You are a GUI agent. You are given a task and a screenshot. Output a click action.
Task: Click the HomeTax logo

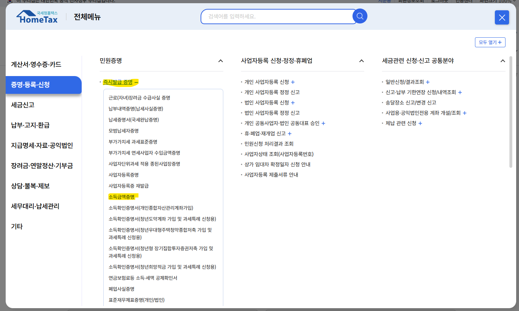[x=37, y=17]
